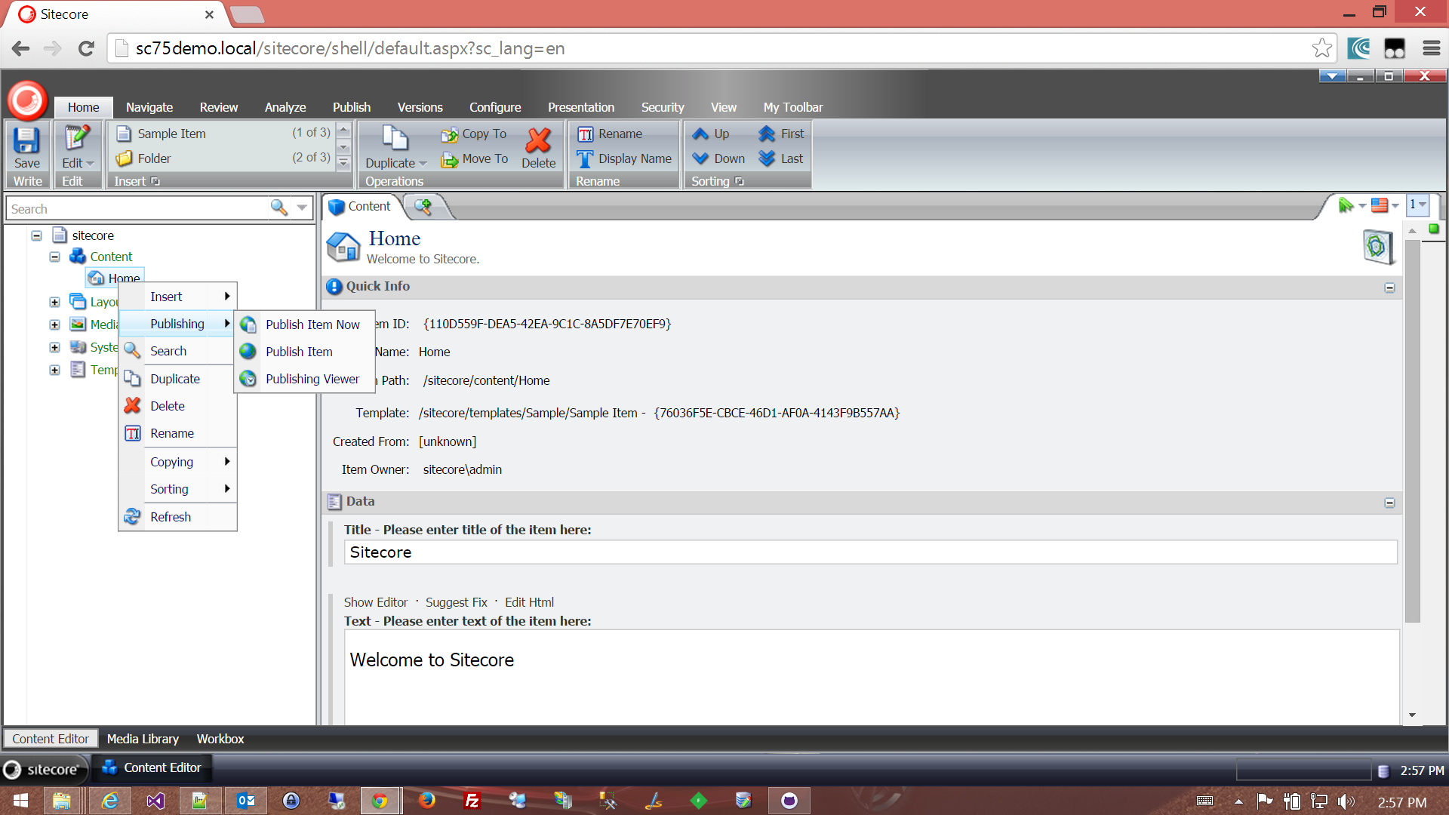Open Visual Studio from taskbar
The image size is (1449, 815).
(155, 801)
